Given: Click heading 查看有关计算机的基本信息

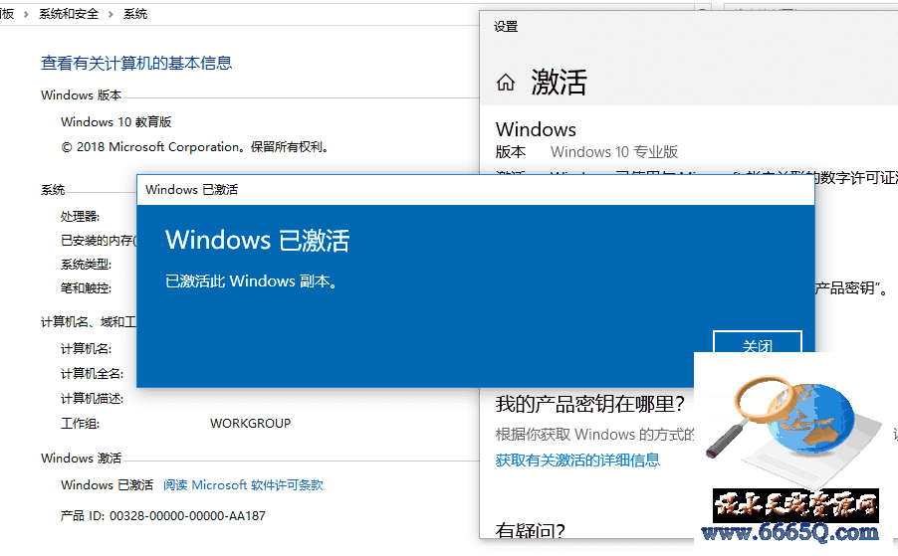Looking at the screenshot, I should (x=136, y=63).
